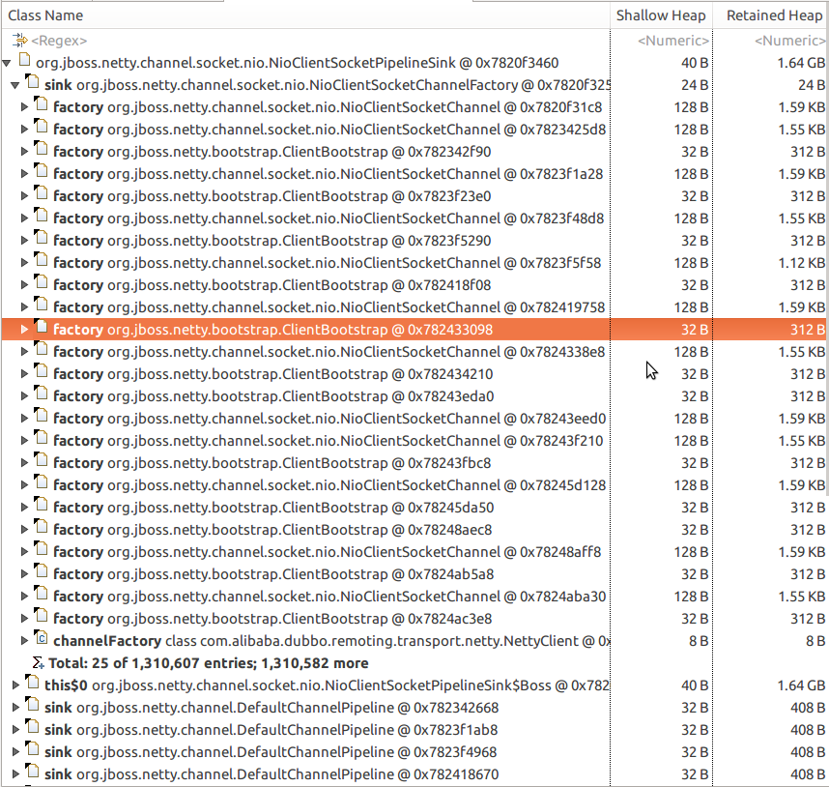Screen dimensions: 829x787
Task: Click the icon beside factory ClientBootstrap 0x782342f90
Action: point(41,151)
